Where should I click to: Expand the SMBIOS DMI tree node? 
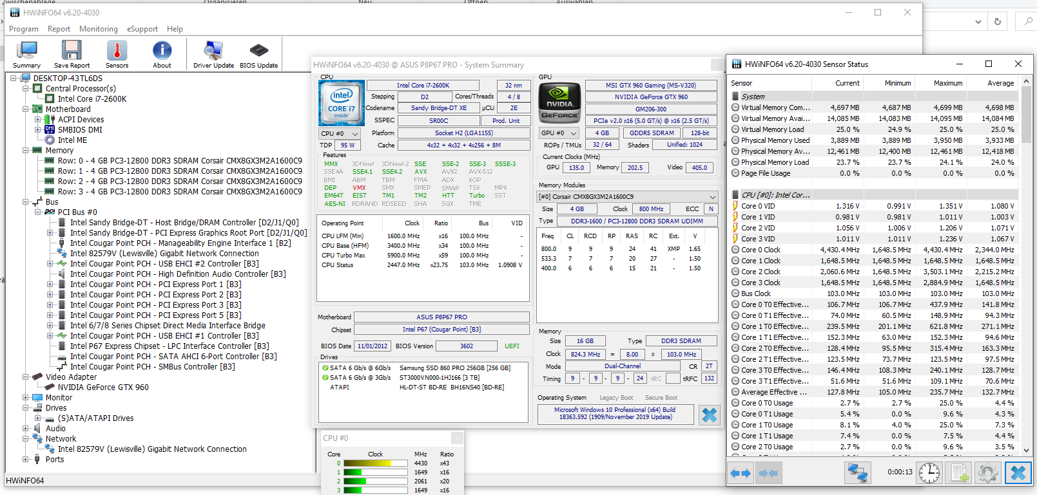[x=38, y=130]
